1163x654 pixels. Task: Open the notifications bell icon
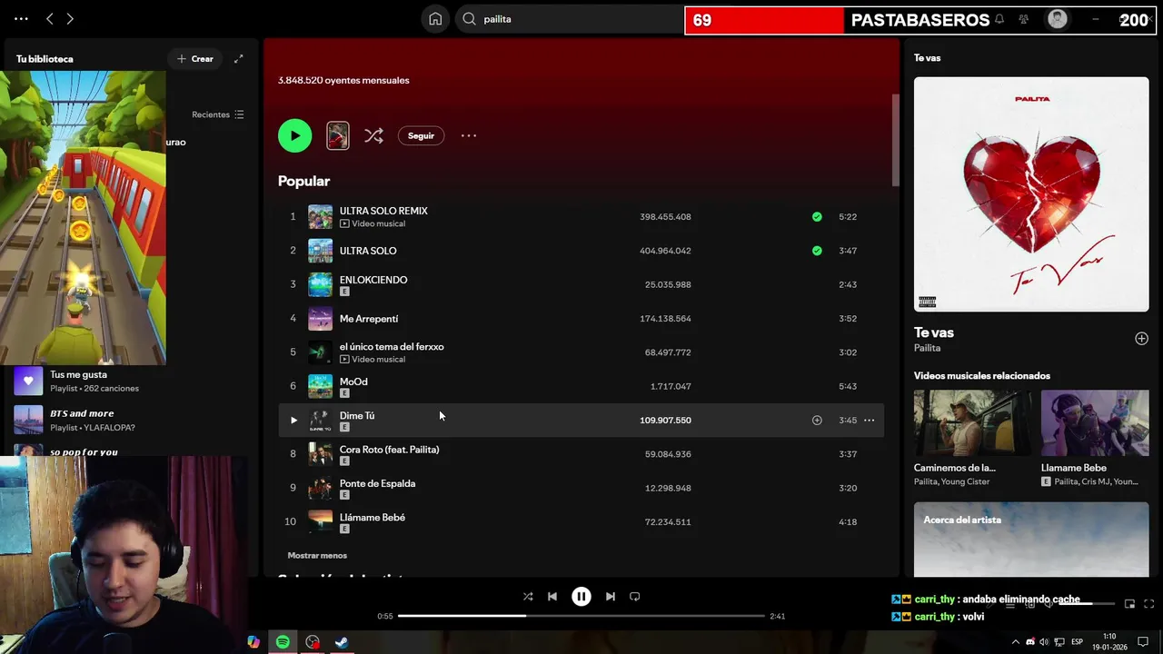(999, 19)
